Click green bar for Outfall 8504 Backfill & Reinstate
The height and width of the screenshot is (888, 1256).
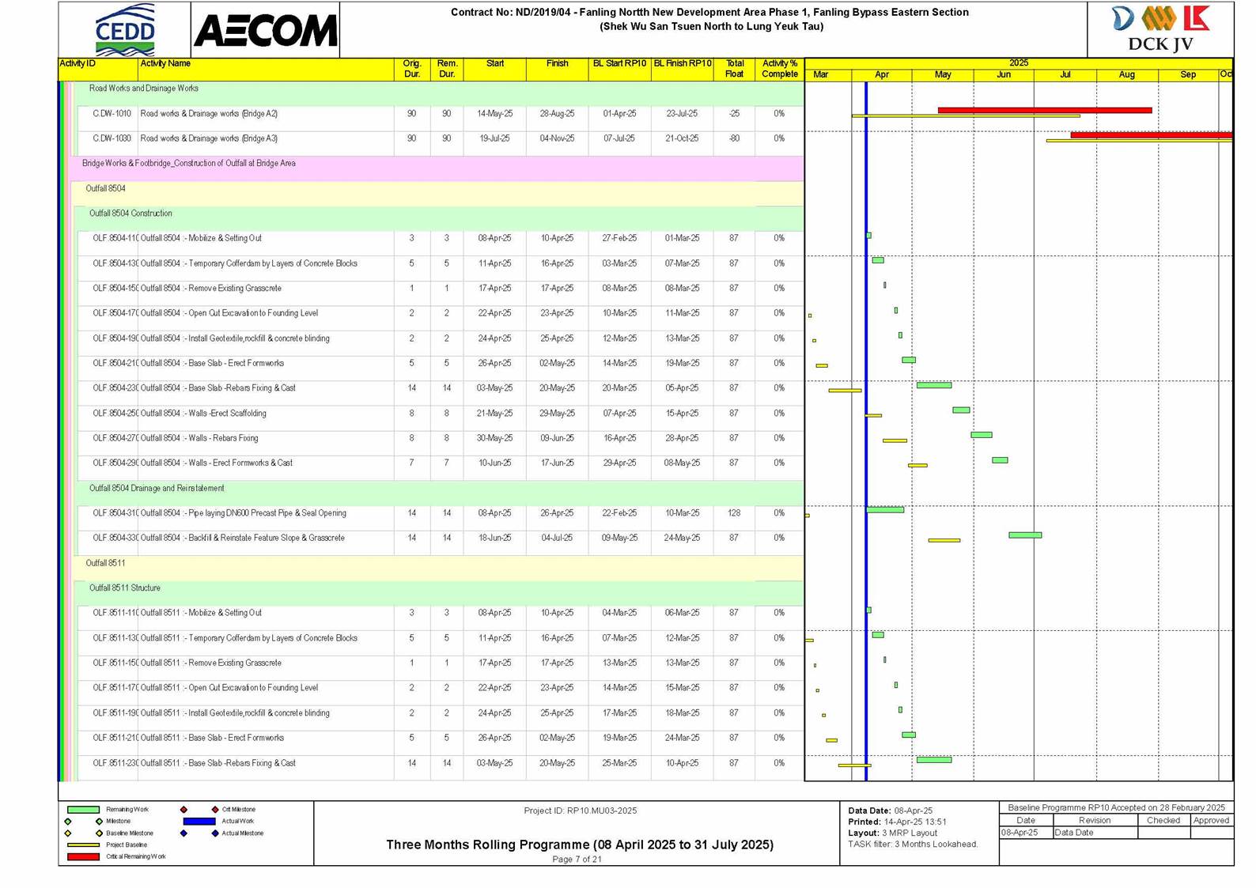tap(1025, 535)
